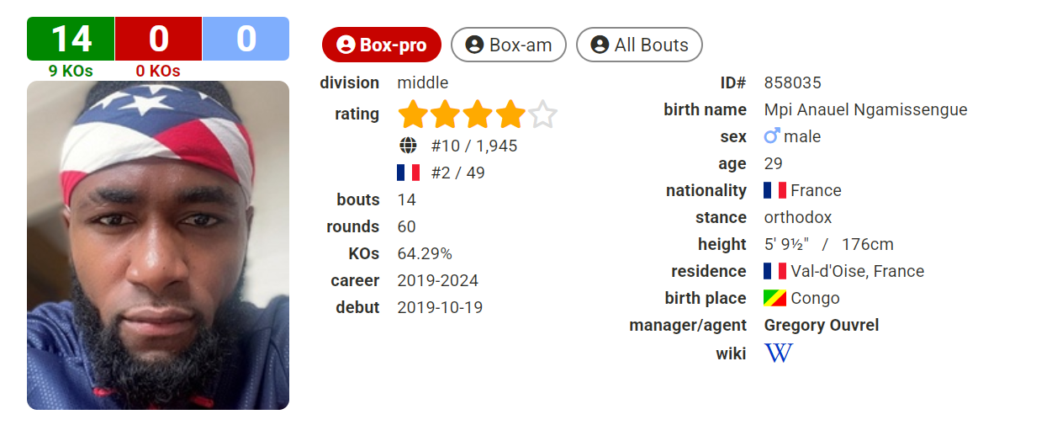
Task: Click the first gold rating star
Action: (x=413, y=114)
